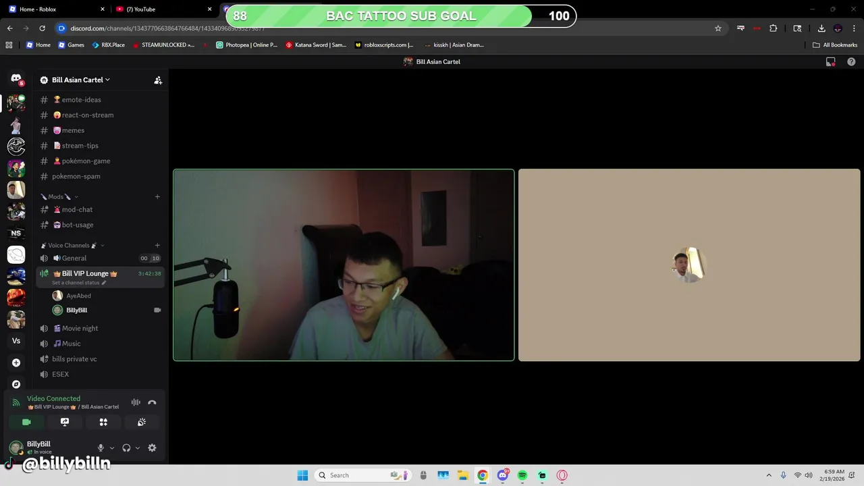Open Discord direct messages home icon
Viewport: 864px width, 486px height.
pyautogui.click(x=16, y=79)
